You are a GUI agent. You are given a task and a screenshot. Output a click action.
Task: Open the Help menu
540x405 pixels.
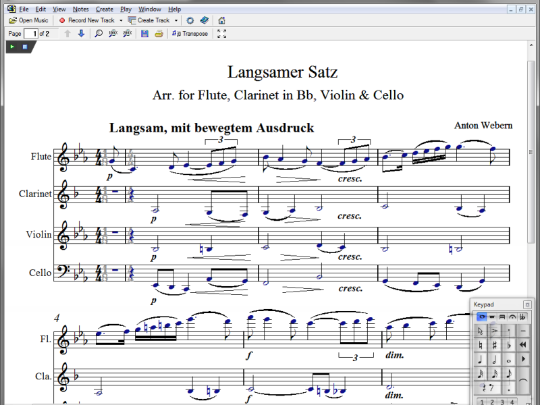[174, 9]
